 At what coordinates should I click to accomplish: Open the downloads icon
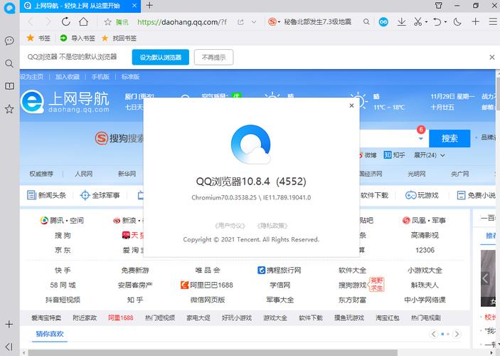click(401, 21)
